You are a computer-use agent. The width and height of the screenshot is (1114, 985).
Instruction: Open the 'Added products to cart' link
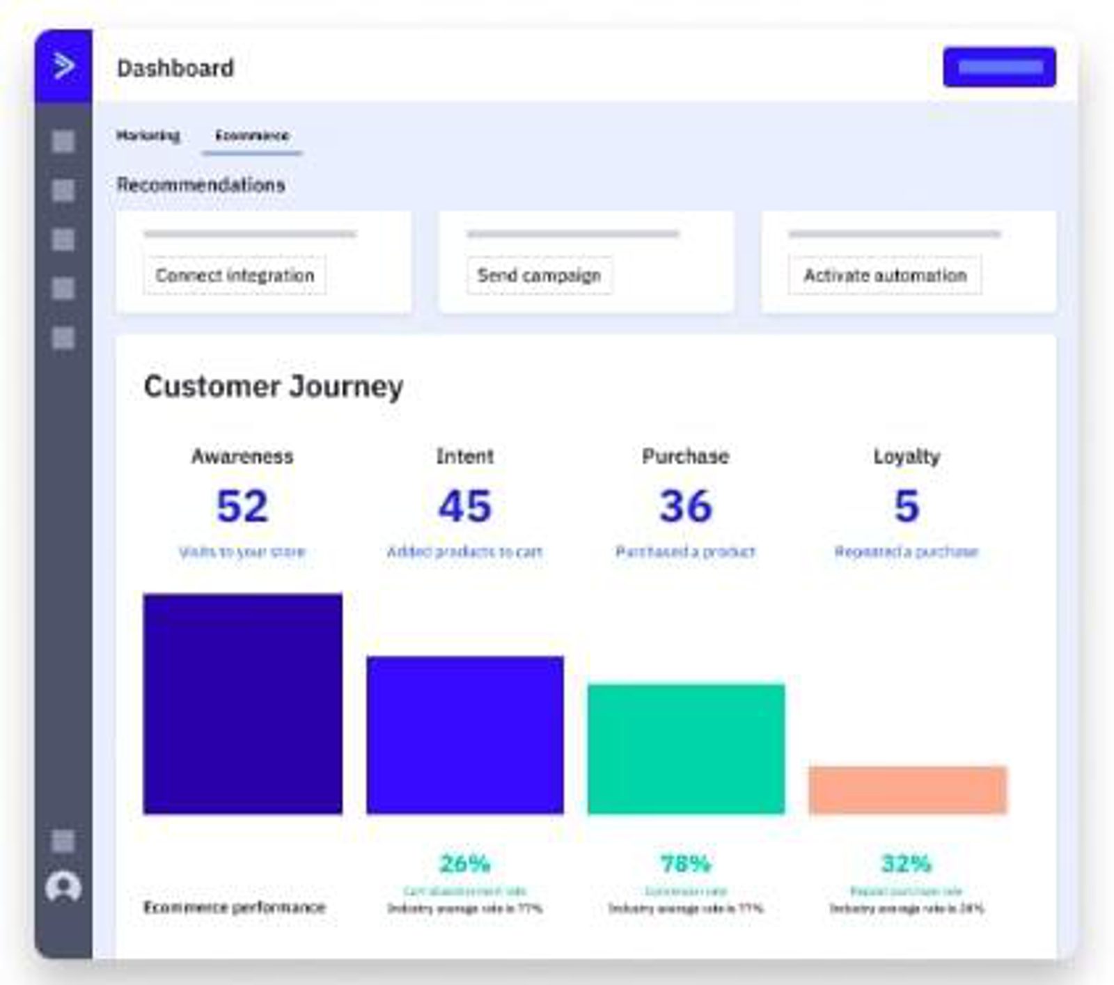[x=464, y=552]
